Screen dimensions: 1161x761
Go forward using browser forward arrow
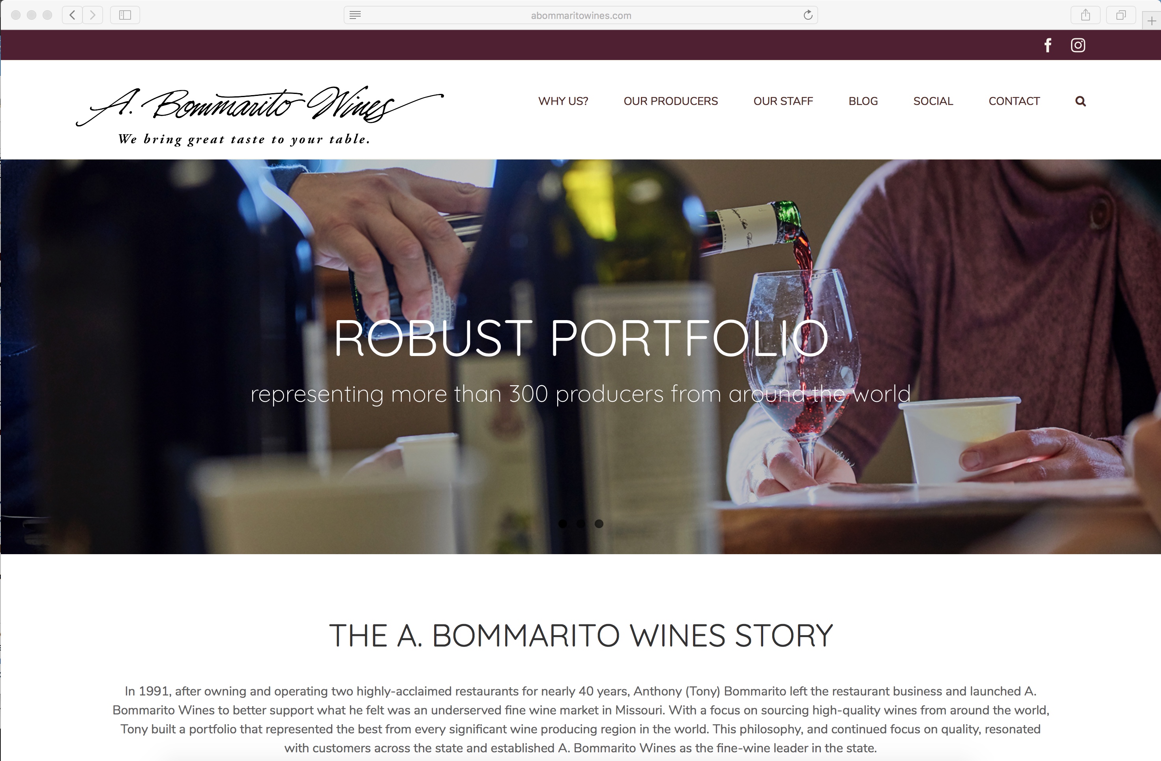(x=93, y=15)
